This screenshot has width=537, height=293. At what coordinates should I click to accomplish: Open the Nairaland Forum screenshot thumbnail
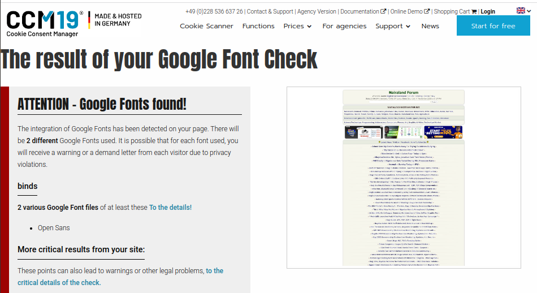pyautogui.click(x=404, y=178)
